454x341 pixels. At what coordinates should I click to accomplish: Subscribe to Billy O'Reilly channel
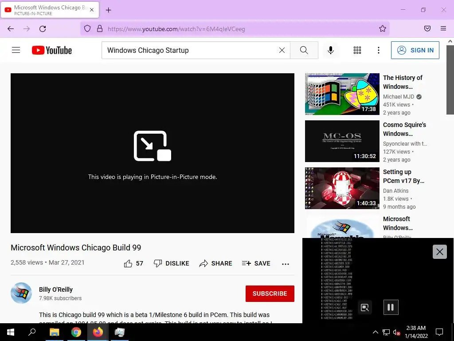[270, 293]
